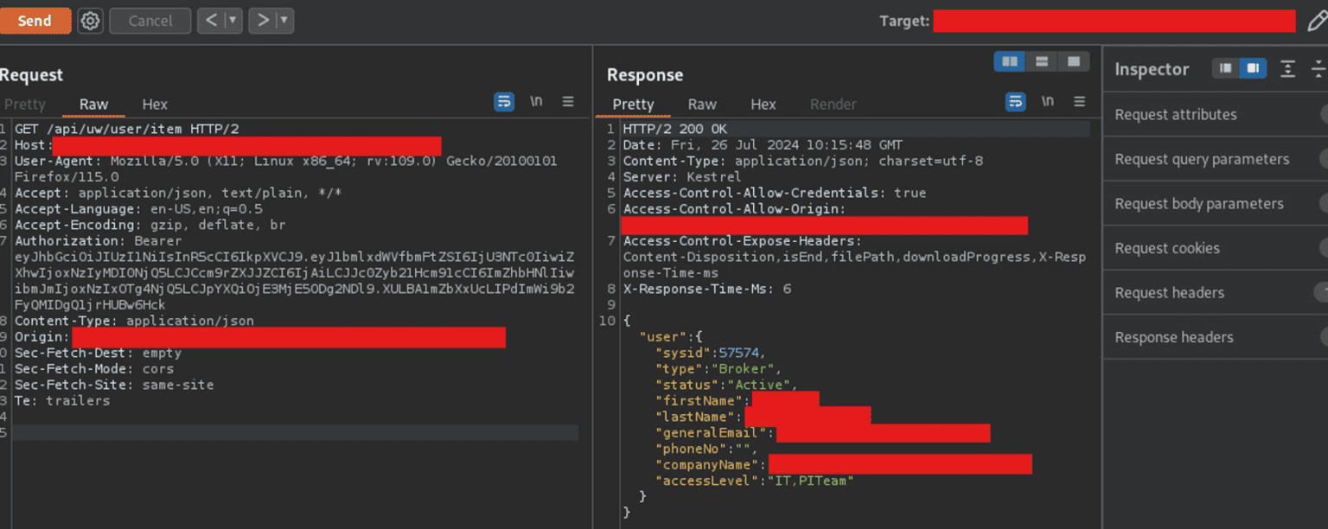Open the Request panel menu (hamburger icon)
This screenshot has height=529, width=1328.
[568, 101]
